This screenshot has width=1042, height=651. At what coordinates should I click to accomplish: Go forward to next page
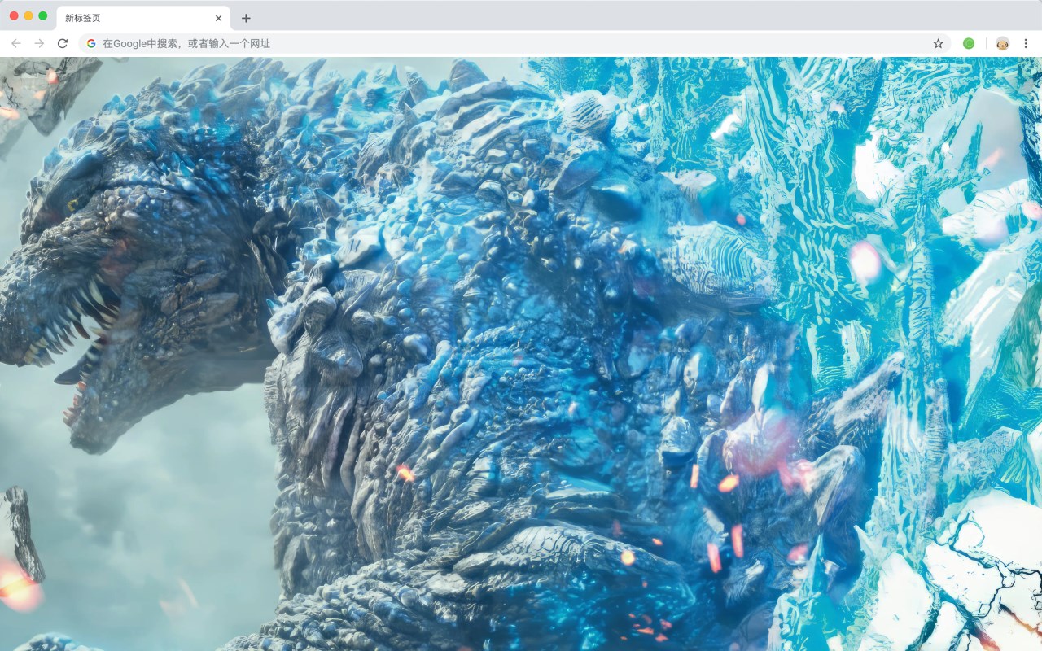pos(39,43)
